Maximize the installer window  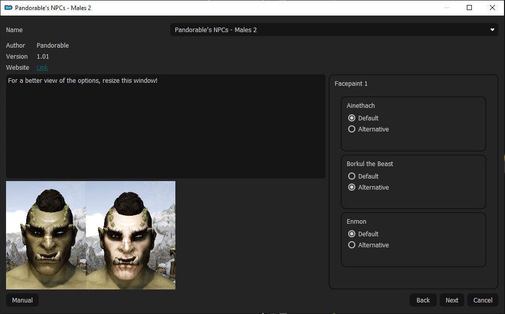469,8
